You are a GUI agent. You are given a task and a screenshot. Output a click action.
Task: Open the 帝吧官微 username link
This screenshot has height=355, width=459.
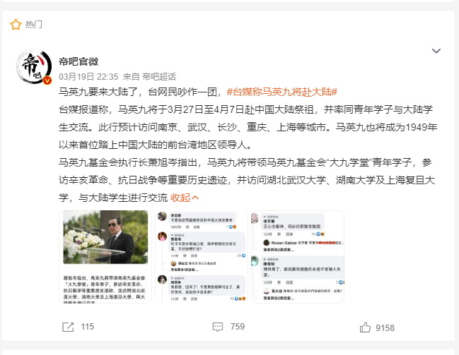tap(79, 61)
